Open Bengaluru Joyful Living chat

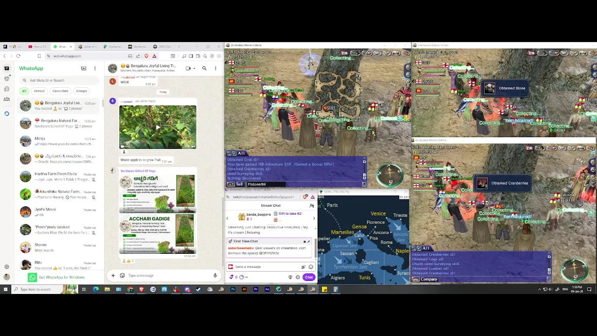coord(59,105)
